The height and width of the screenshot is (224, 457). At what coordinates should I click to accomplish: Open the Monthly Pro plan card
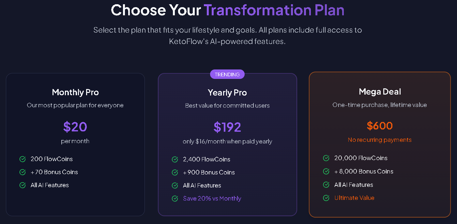coord(75,144)
